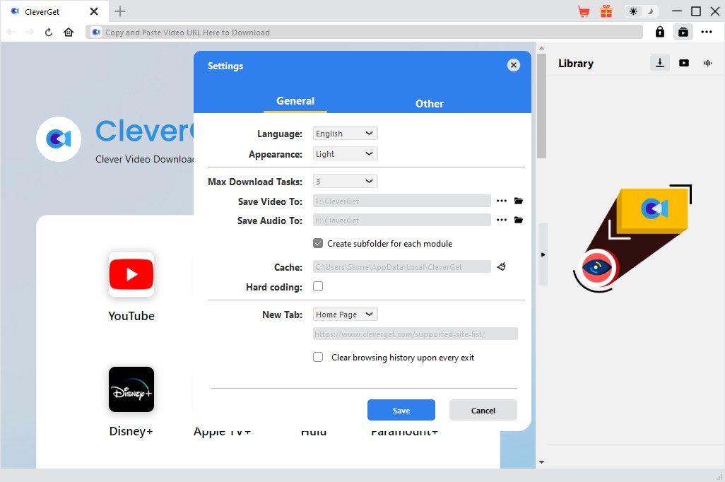Viewport: 725px width, 482px height.
Task: Show the video library tab icon
Action: 683,63
